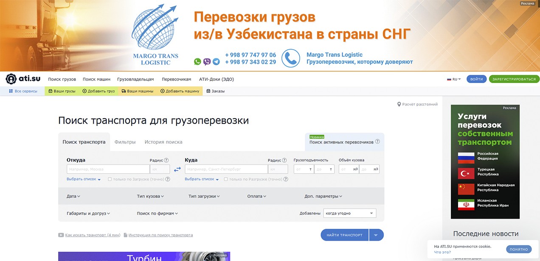Swap the Откуда and Куда locations

(x=177, y=169)
